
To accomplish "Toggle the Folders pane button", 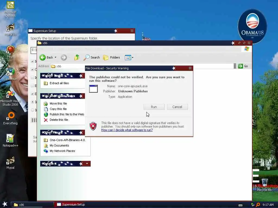I will click(112, 57).
